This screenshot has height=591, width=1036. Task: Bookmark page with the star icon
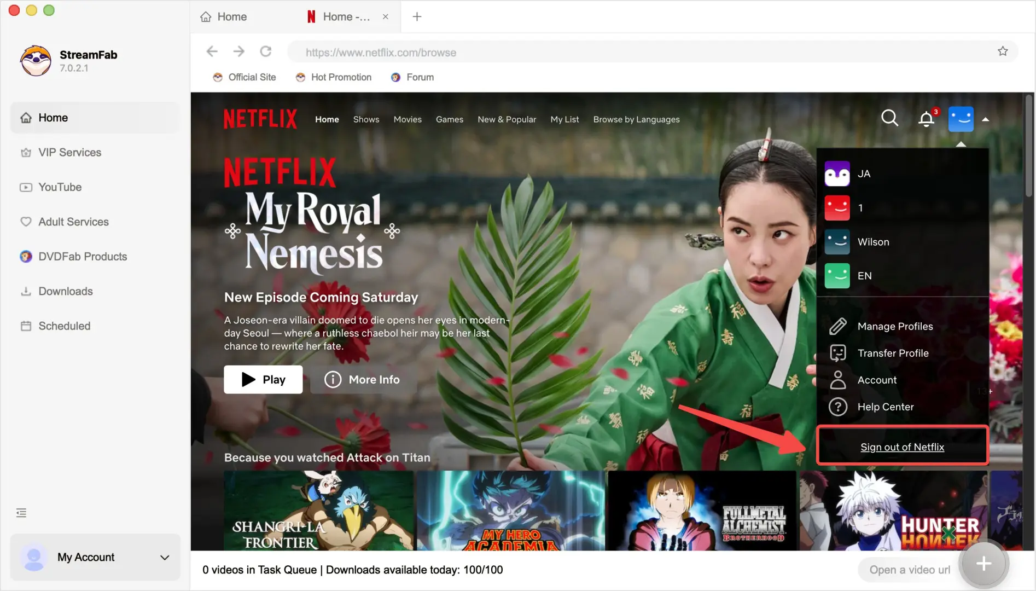1003,51
